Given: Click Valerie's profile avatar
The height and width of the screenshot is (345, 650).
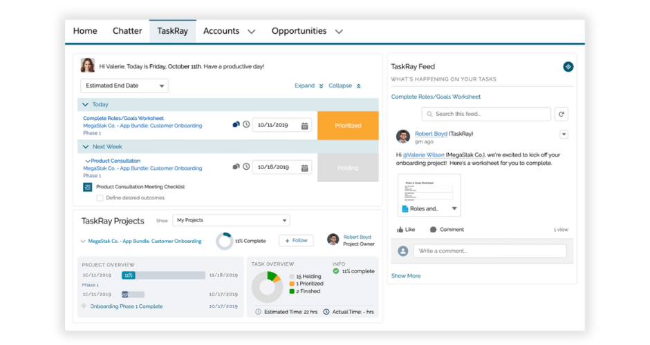Looking at the screenshot, I should tap(87, 66).
